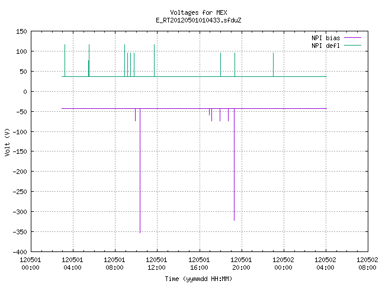Click the 120501 08:00 x-axis tick label

coord(114,264)
